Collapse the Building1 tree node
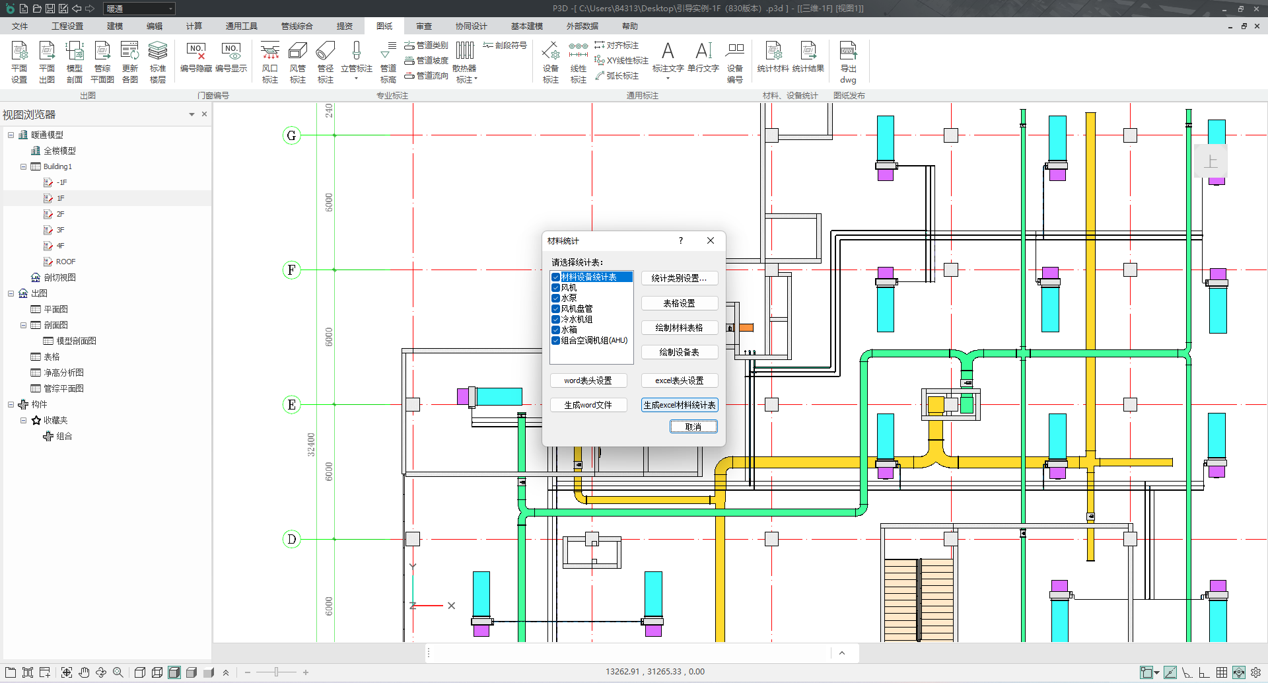This screenshot has width=1268, height=683. 23,166
